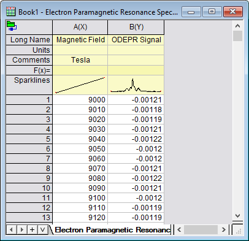This screenshot has height=241, width=249.
Task: Click the Book1 workbook icon in title bar
Action: point(10,12)
